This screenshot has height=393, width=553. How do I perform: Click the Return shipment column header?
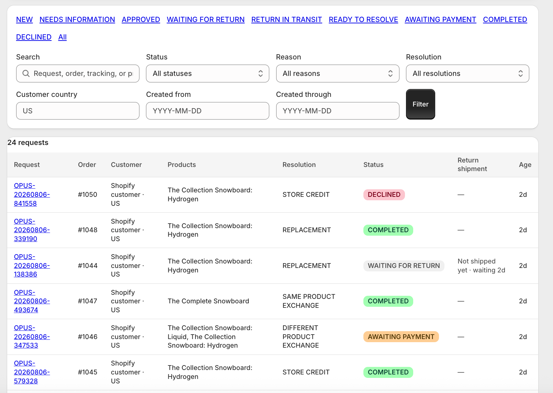point(472,165)
